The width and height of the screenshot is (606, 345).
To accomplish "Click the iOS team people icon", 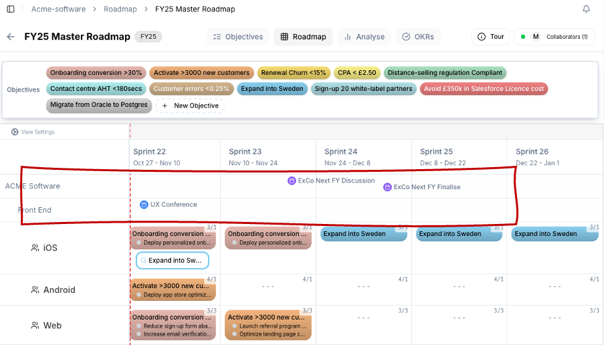I will [35, 248].
